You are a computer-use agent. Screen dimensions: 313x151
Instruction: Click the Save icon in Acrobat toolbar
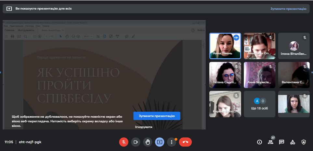(x=6, y=36)
